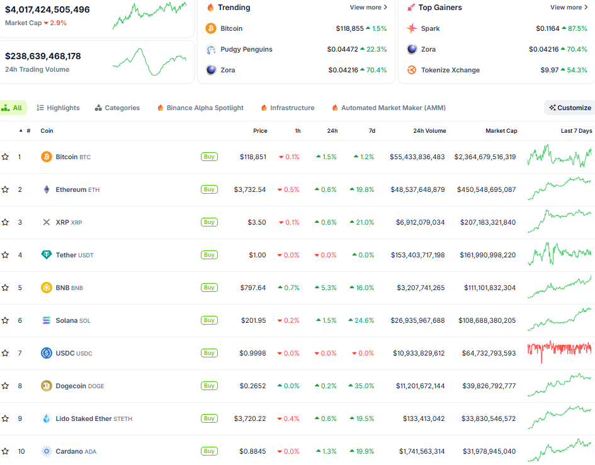Viewport: 595px width, 465px height.
Task: Sort table by rank number column
Action: click(x=25, y=131)
